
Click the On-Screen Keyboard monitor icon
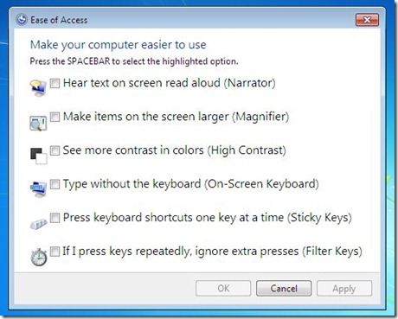click(38, 189)
